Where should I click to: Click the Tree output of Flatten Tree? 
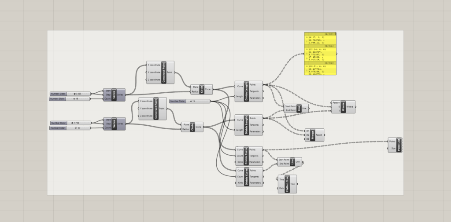point(292,184)
